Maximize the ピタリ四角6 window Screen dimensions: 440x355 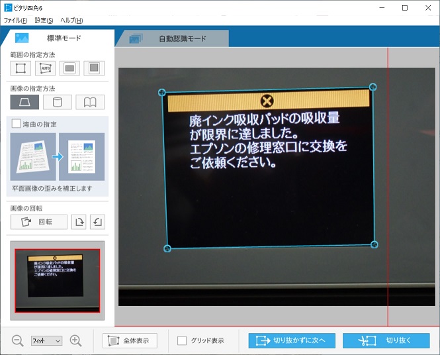point(405,8)
